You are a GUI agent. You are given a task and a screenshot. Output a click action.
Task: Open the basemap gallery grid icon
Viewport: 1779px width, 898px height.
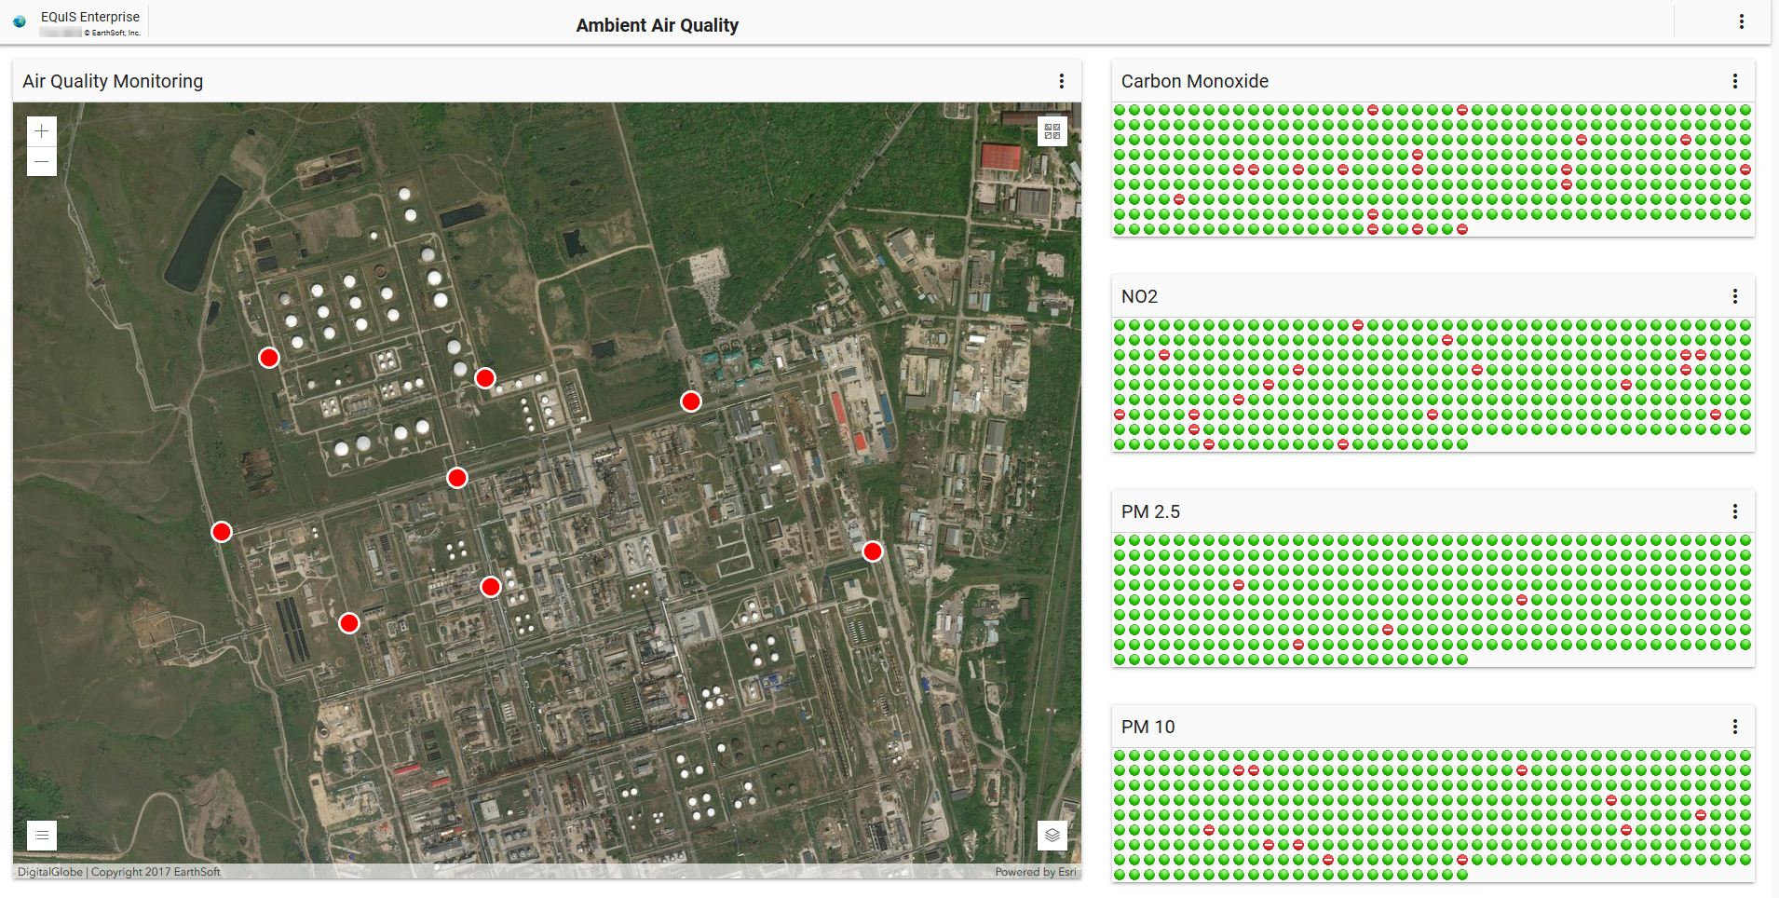point(1052,131)
